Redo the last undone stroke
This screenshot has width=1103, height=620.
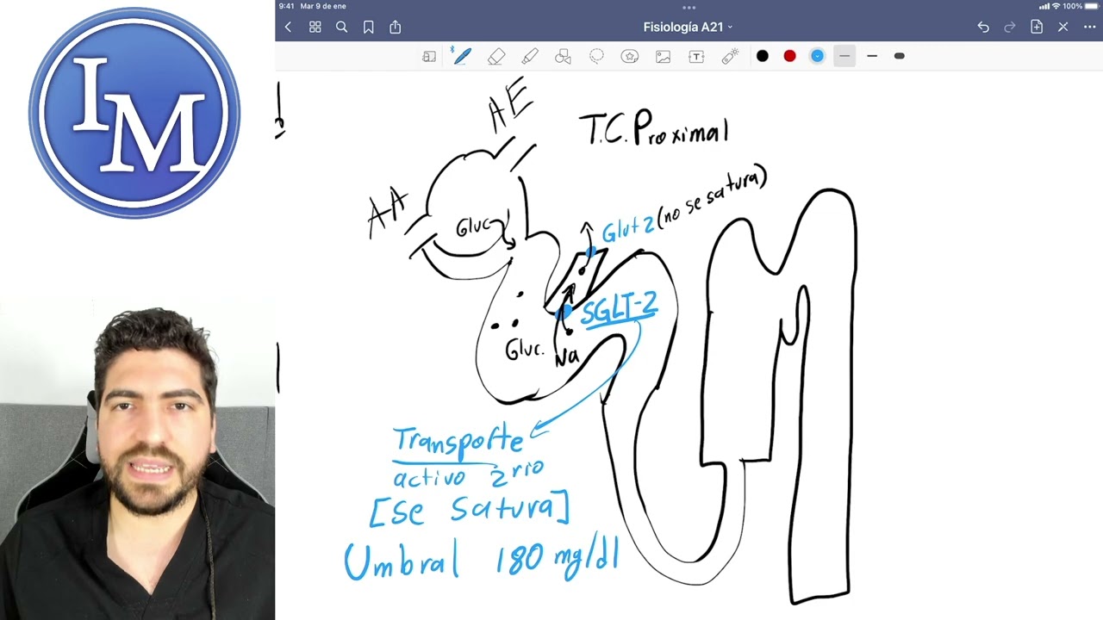click(x=1010, y=28)
